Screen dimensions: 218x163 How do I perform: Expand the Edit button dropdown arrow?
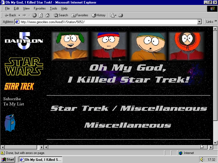(116, 15)
